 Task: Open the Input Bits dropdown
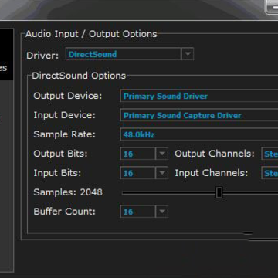[144, 173]
